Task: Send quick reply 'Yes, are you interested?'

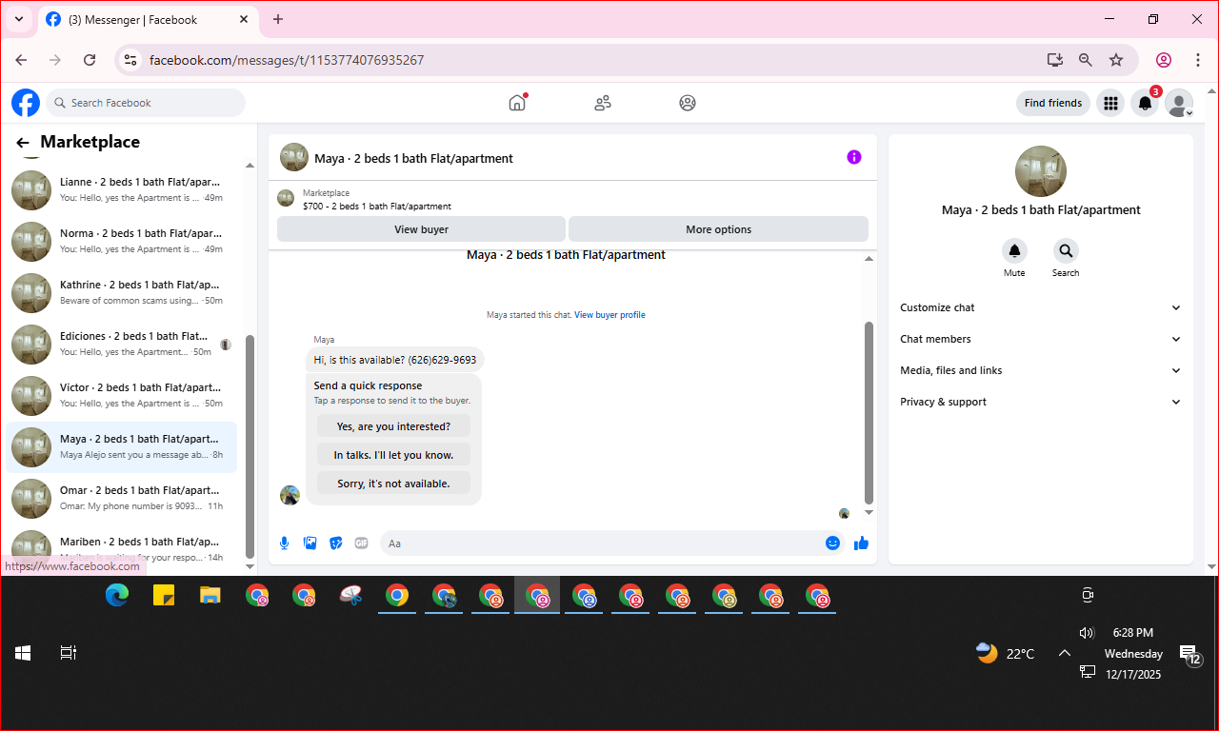Action: coord(393,426)
